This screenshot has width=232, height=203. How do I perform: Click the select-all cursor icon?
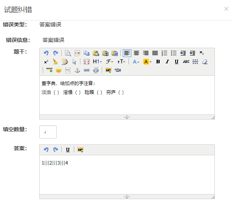click(74, 62)
